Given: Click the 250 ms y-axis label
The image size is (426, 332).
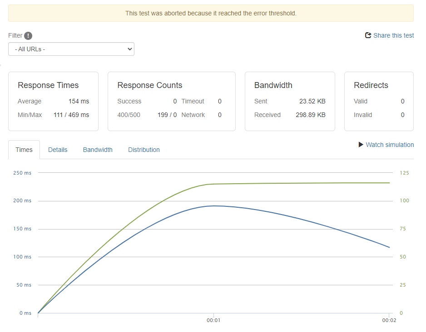Looking at the screenshot, I should pyautogui.click(x=22, y=173).
